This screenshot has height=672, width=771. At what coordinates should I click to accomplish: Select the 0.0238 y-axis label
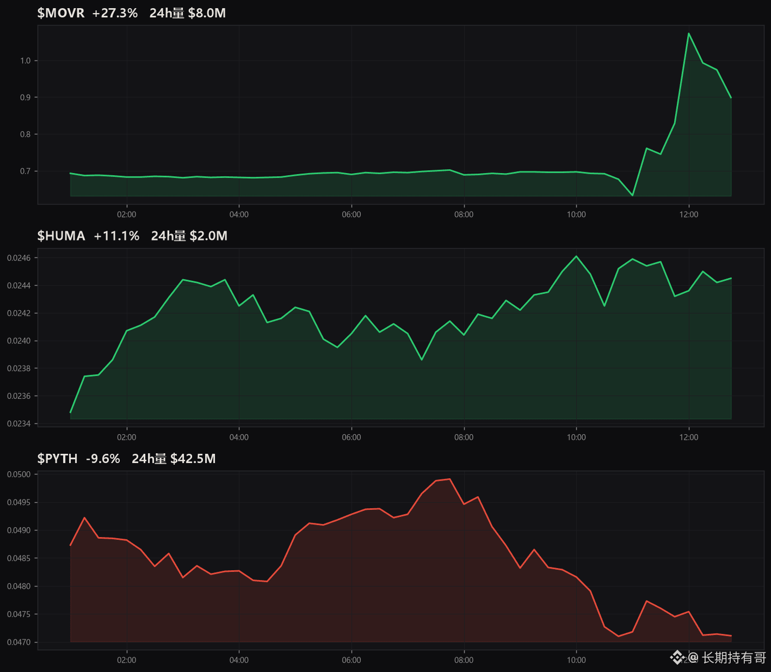pos(19,368)
